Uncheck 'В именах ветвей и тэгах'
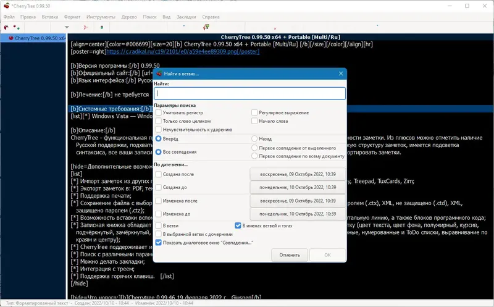494x307 pixels. (238, 225)
